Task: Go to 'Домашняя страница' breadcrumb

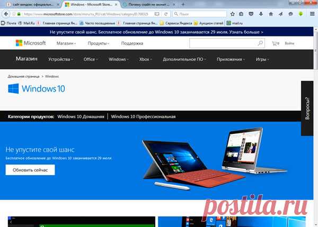Action: pos(23,76)
